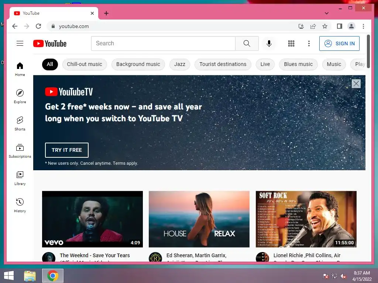The image size is (378, 283).
Task: Click browser forward arrow
Action: point(27,26)
